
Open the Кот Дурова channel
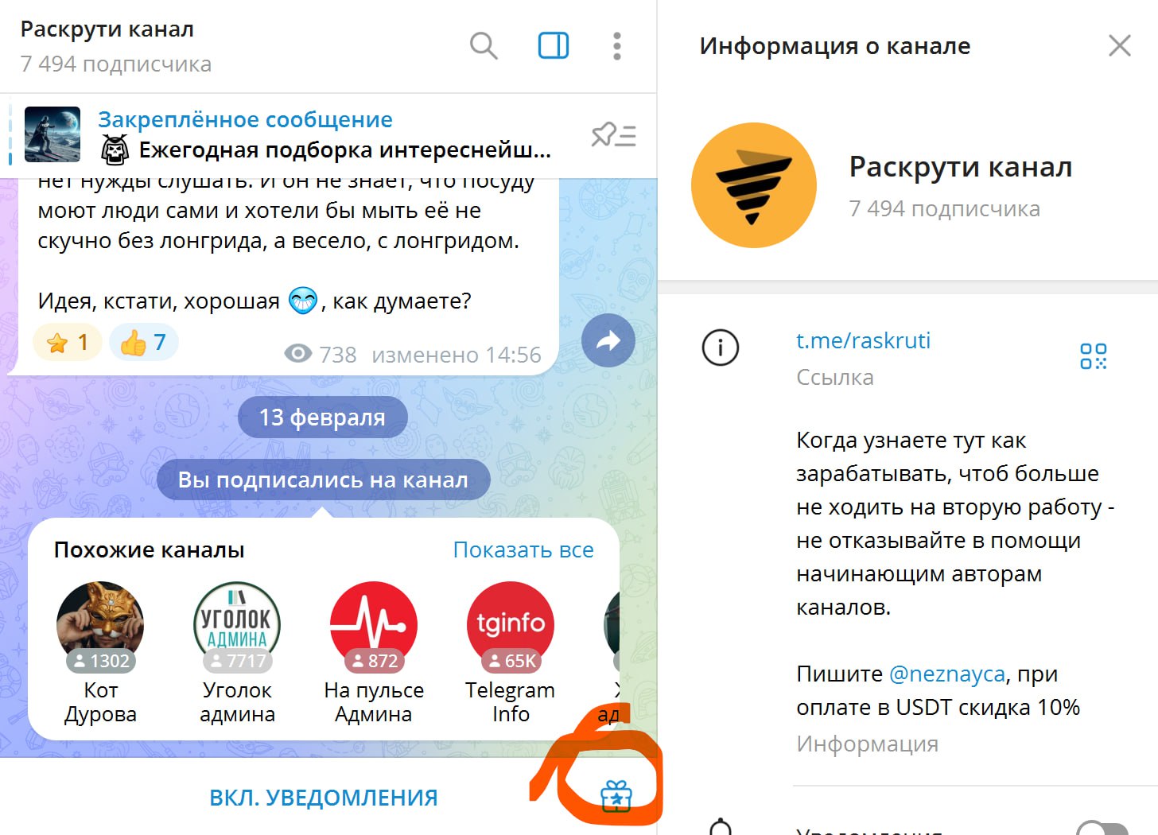[x=100, y=654]
